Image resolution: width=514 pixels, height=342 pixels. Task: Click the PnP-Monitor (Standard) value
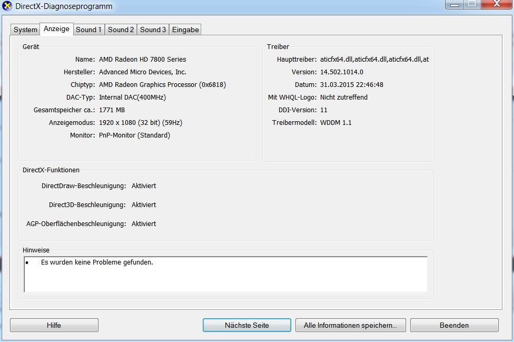pyautogui.click(x=134, y=135)
